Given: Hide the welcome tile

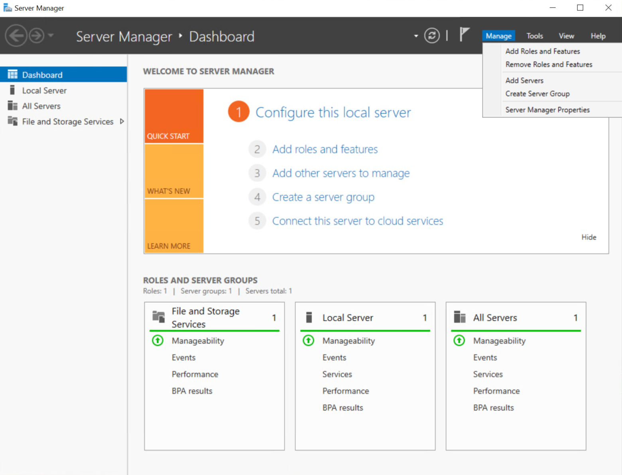Looking at the screenshot, I should coord(589,237).
